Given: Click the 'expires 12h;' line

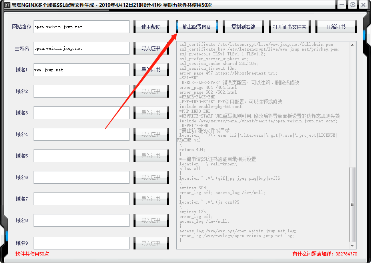Looking at the screenshot, I should (193, 212).
